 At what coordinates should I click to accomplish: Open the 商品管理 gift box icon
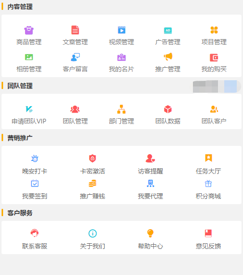[29, 30]
